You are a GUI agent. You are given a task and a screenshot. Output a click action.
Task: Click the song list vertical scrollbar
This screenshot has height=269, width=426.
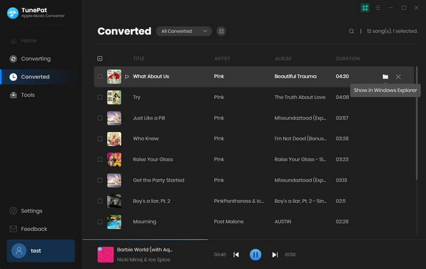tap(416, 123)
